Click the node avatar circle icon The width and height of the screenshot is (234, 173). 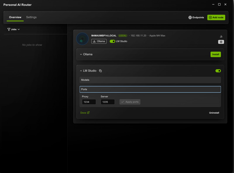click(82, 39)
